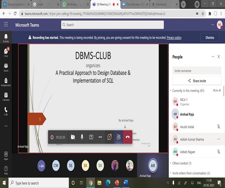
Task: Click the Teams search box
Action: point(112,25)
